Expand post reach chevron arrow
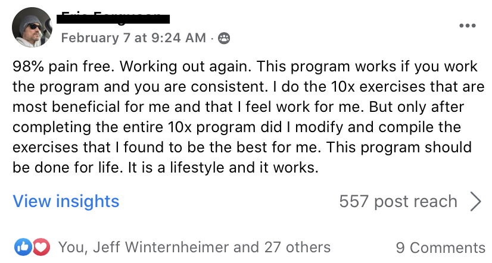 point(476,202)
